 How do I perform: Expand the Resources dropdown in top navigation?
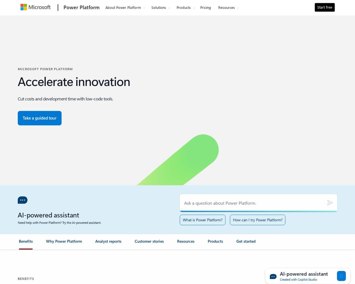pos(228,8)
